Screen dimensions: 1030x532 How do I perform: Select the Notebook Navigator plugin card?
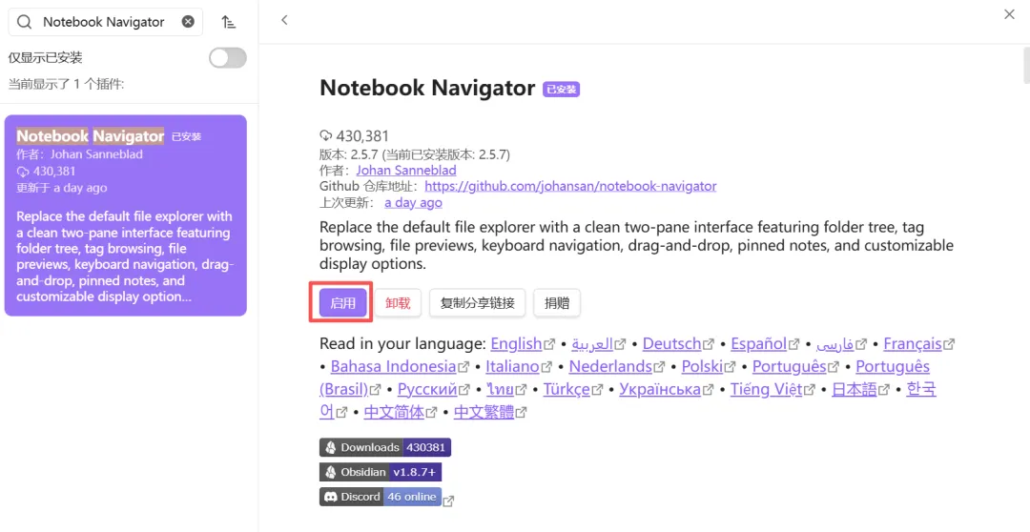(x=126, y=215)
